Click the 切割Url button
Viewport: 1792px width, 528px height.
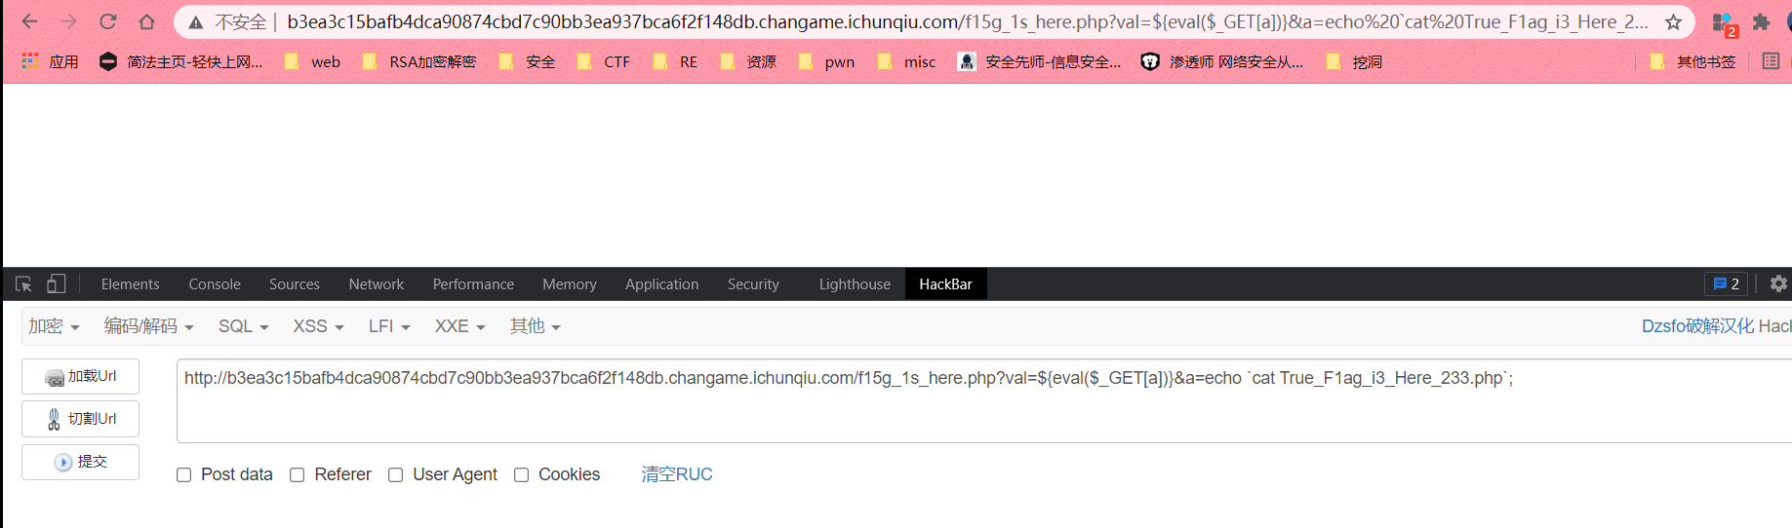click(80, 419)
